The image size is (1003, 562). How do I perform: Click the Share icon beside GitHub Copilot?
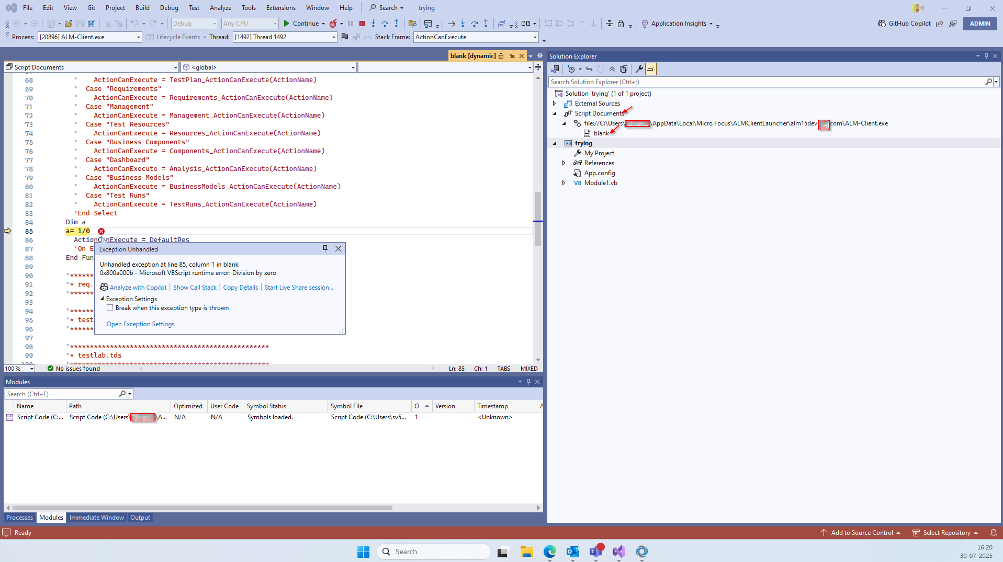(940, 24)
